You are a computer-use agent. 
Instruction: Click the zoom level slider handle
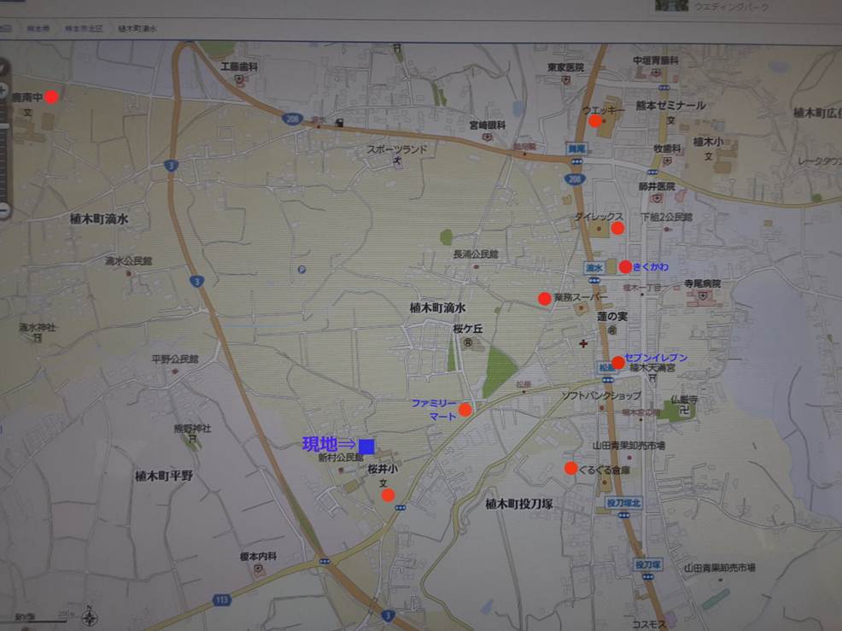(x=3, y=126)
